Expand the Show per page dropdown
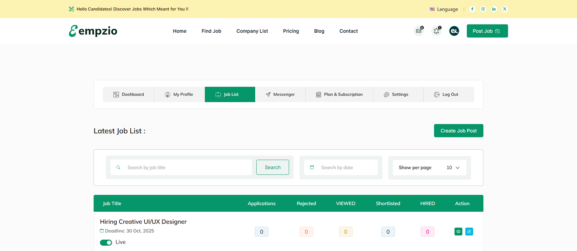 pyautogui.click(x=430, y=168)
